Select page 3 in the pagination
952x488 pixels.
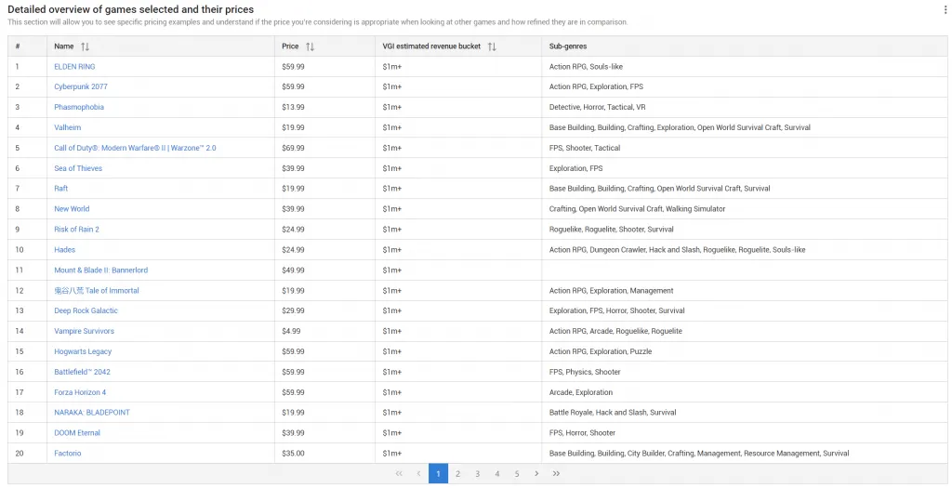[478, 473]
